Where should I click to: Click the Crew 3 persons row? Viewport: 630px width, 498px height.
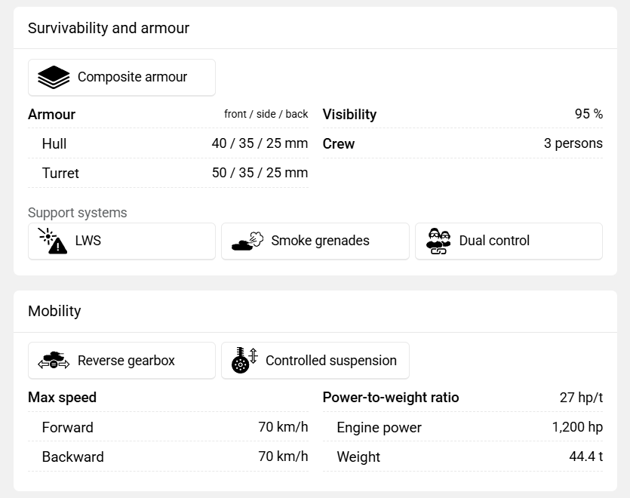click(463, 143)
